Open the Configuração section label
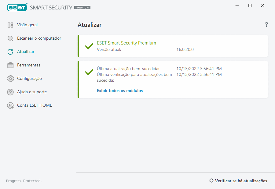This screenshot has width=275, height=189. pyautogui.click(x=29, y=79)
